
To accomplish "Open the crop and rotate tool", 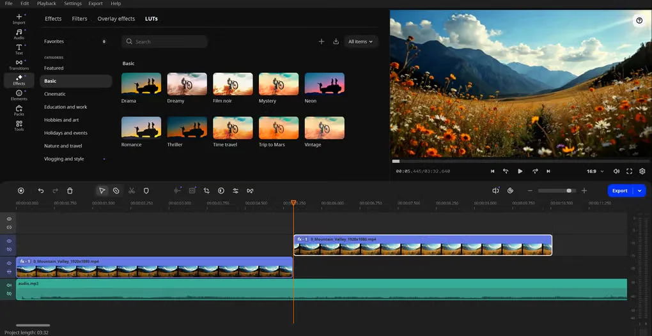I will tap(206, 190).
